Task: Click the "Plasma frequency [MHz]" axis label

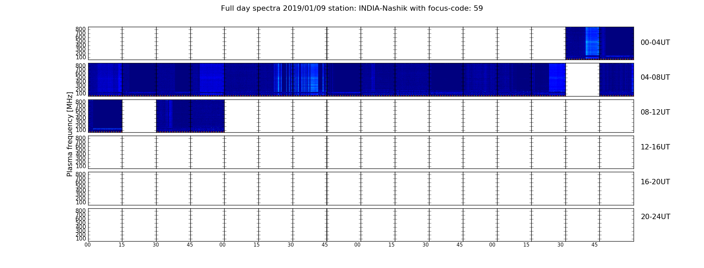Action: 70,134
